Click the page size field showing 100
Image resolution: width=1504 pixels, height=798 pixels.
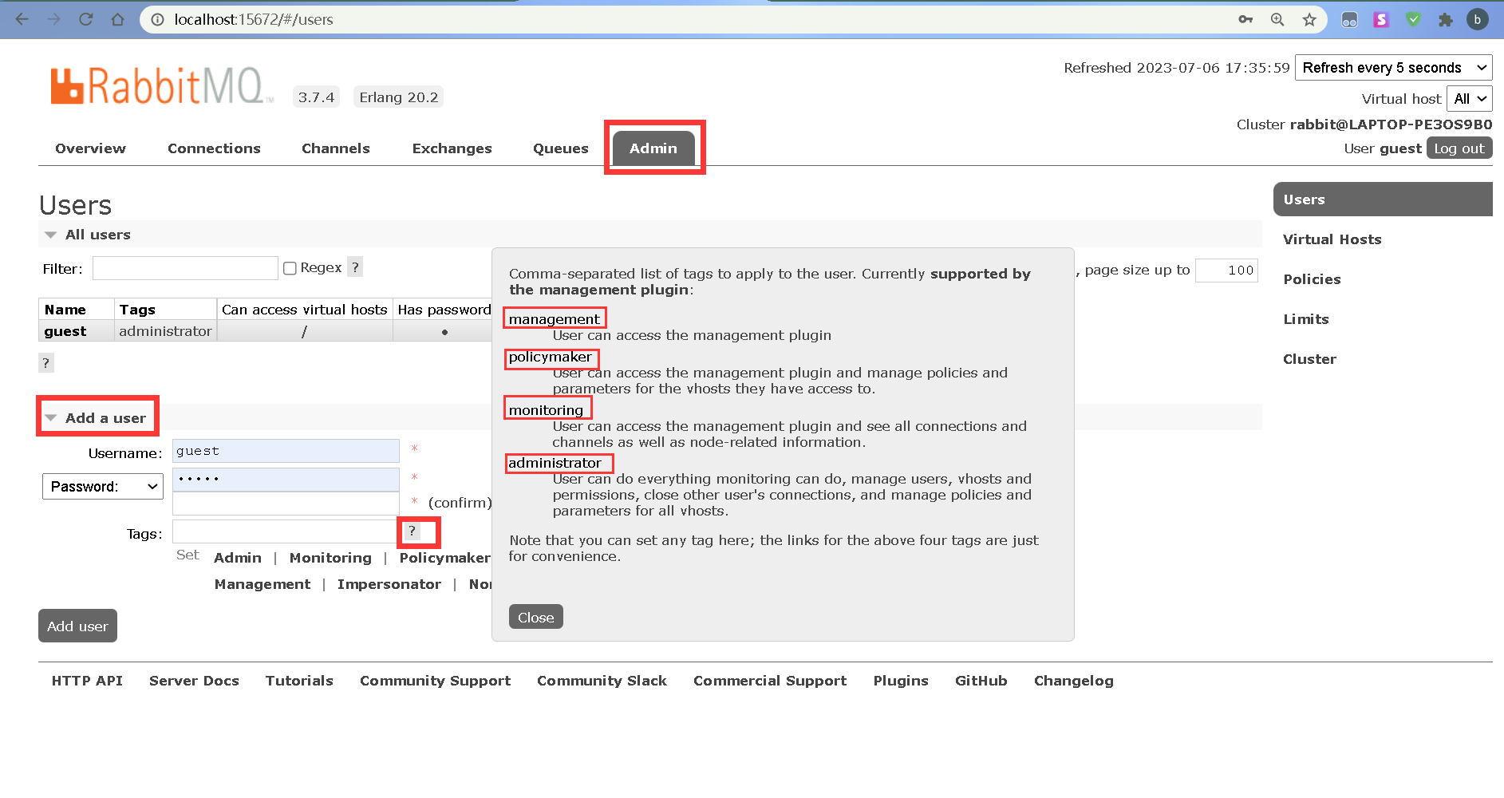click(x=1226, y=271)
